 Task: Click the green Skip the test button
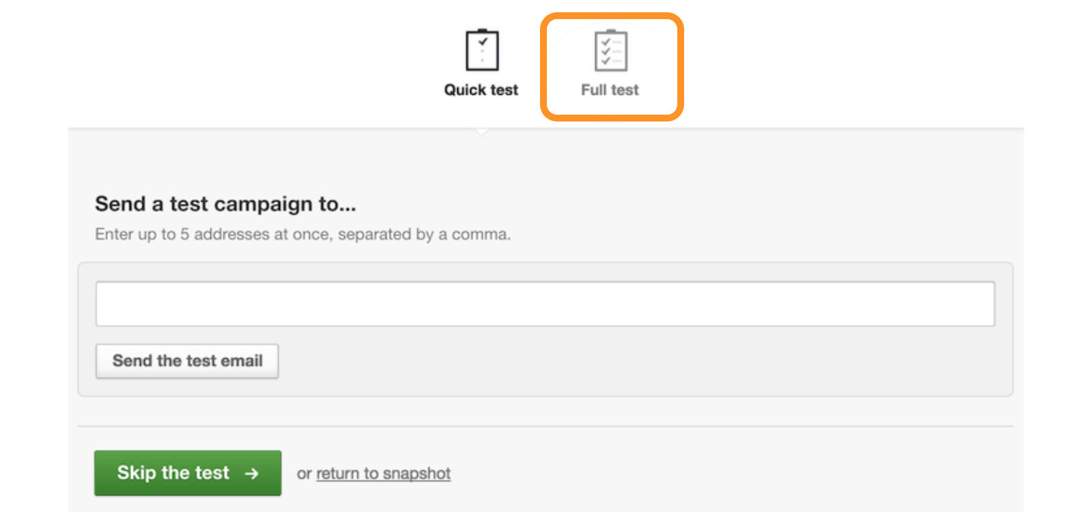(188, 473)
